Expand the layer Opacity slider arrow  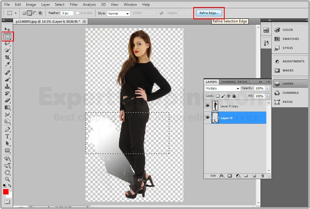267,88
